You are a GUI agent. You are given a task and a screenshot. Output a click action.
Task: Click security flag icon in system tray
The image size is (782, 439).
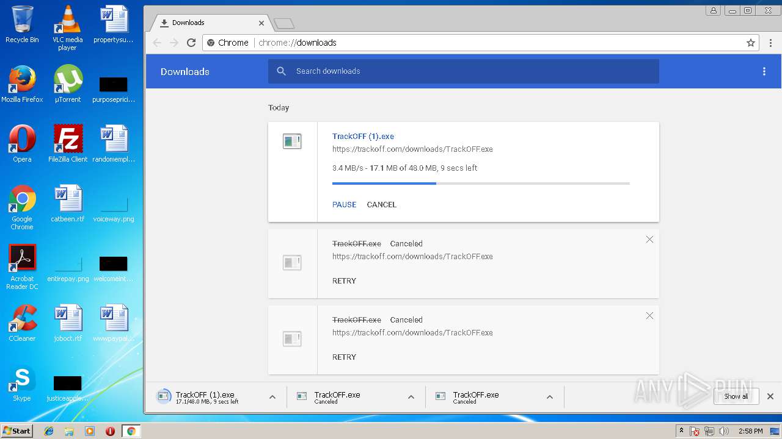pos(695,431)
